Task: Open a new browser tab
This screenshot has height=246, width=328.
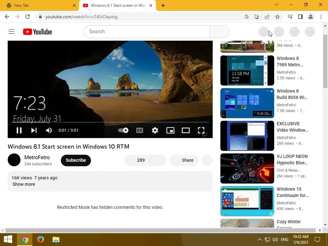Action: 163,5
